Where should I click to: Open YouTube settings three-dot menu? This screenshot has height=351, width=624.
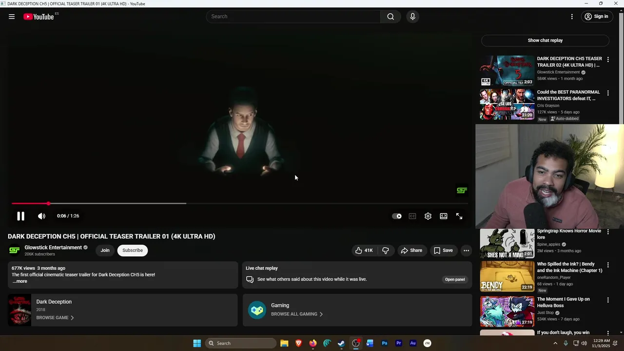point(572,17)
